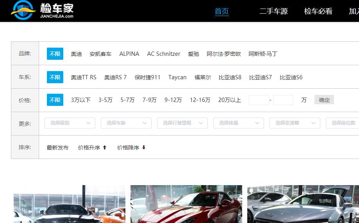Choose the AC Schnitzer brand filter
This screenshot has width=359, height=223.
click(164, 54)
